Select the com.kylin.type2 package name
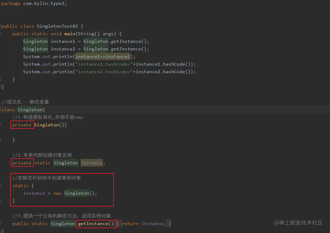Screen dimensions: 330x233 (x=44, y=3)
